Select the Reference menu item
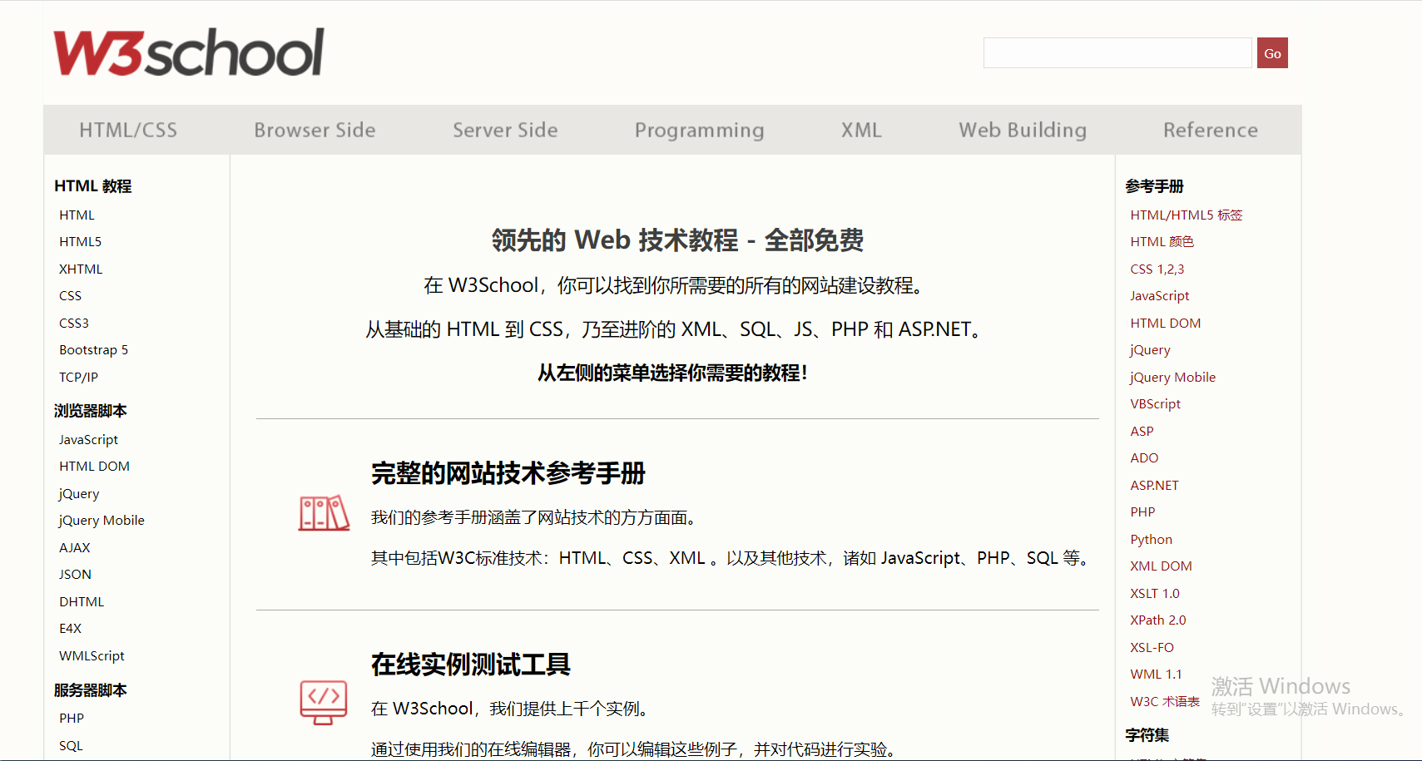Viewport: 1422px width, 761px height. pos(1210,131)
